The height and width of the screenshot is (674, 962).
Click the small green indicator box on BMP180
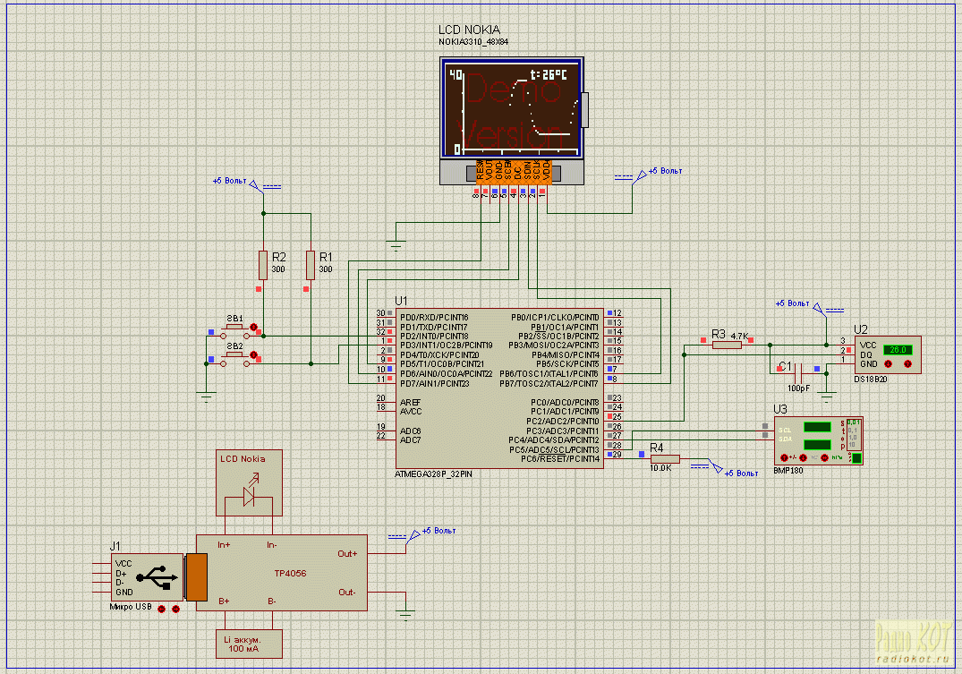856,458
